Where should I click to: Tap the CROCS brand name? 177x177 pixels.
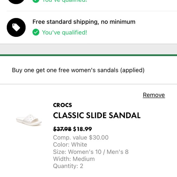[63, 105]
